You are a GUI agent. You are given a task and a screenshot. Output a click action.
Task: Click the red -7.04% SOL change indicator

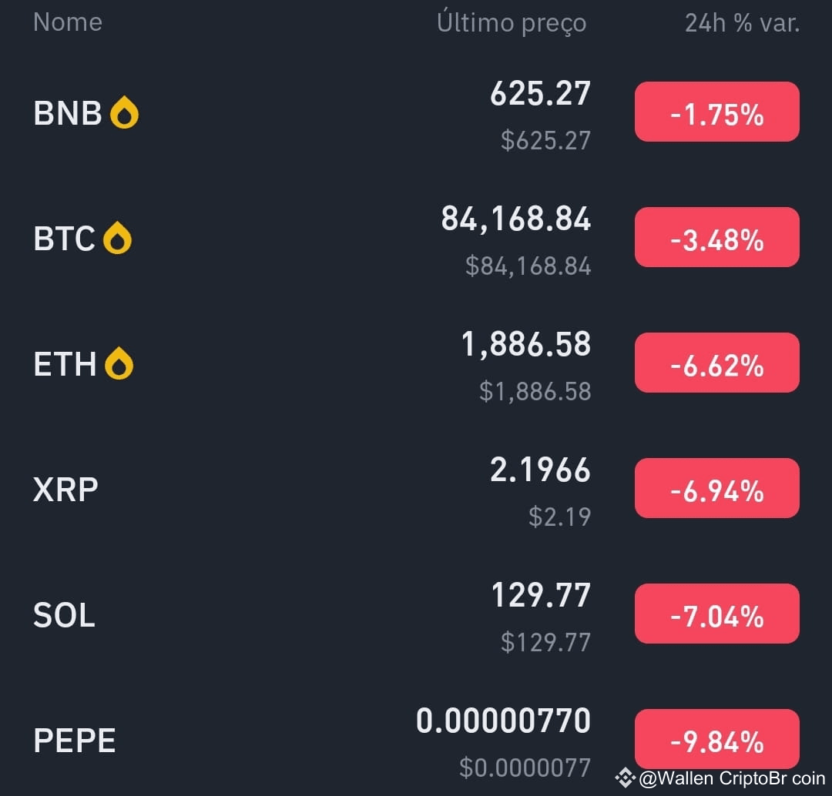tap(716, 613)
